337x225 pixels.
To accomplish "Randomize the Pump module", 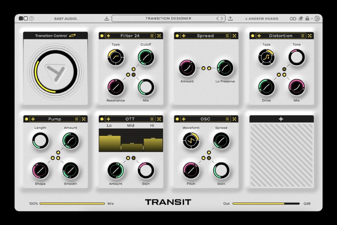I will coord(84,119).
